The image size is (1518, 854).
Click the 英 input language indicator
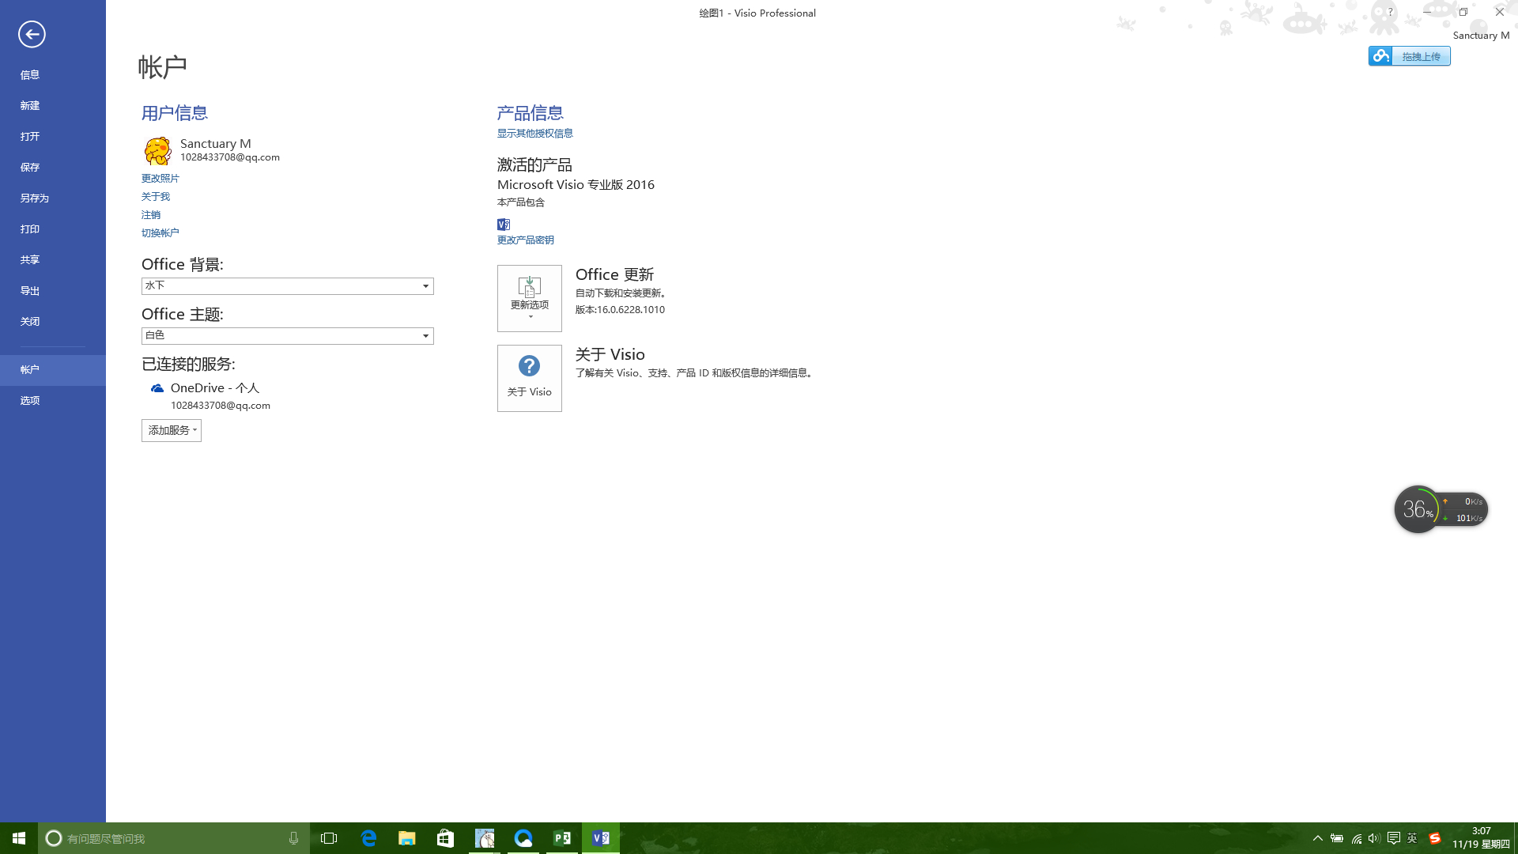pyautogui.click(x=1412, y=838)
